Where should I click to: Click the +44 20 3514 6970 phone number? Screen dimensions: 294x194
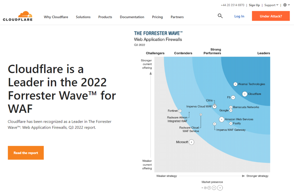coord(233,5)
